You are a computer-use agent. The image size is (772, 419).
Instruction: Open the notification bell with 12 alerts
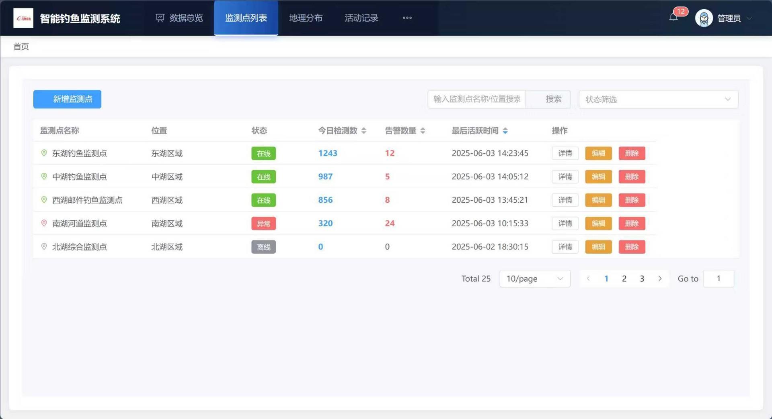[x=674, y=17]
